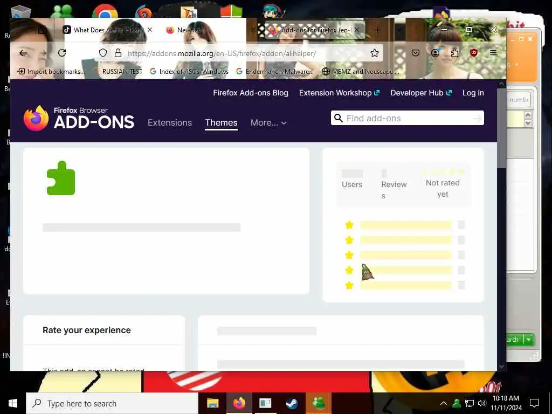Screen dimensions: 552x414
Task: Open the volume speaker tray icon
Action: click(481, 403)
